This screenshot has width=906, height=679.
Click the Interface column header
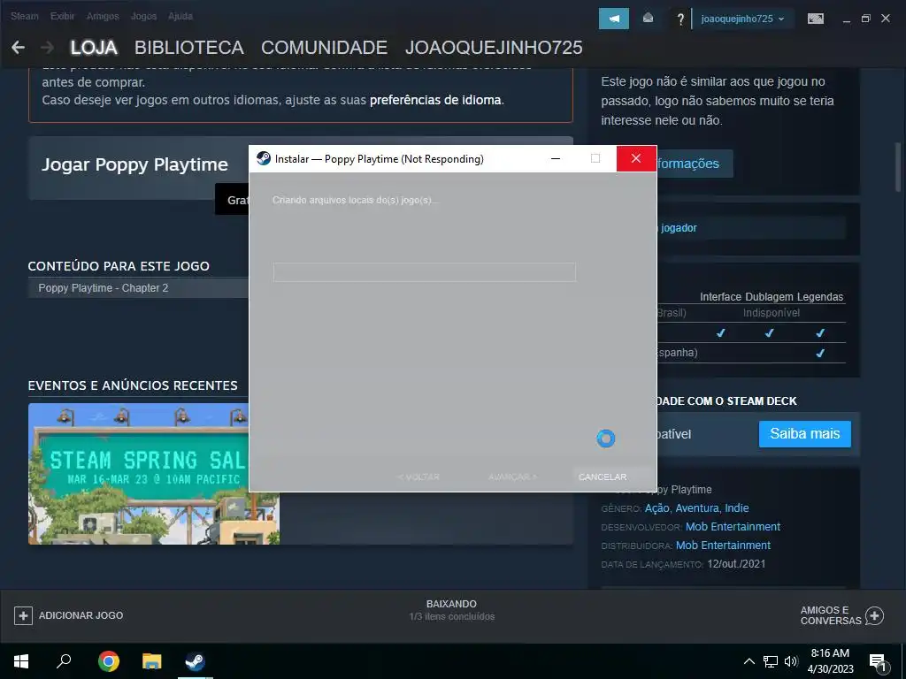720,297
